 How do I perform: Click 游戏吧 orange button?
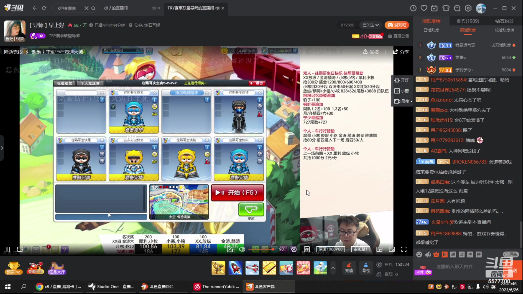(x=397, y=25)
